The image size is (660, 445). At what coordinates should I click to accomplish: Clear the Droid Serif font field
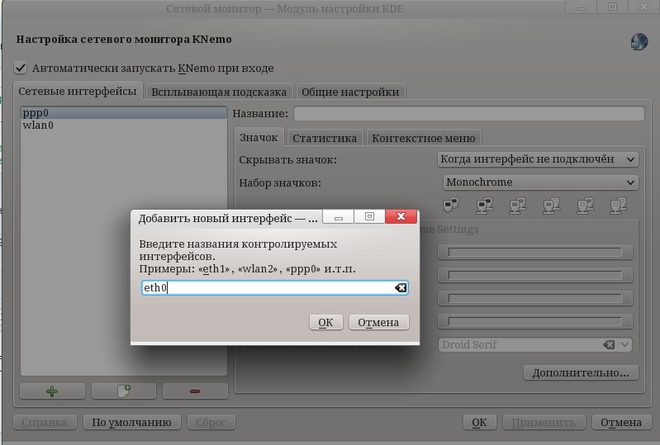[x=609, y=345]
